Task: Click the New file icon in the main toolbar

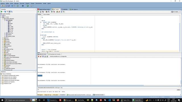Action: pyautogui.click(x=2, y=6)
